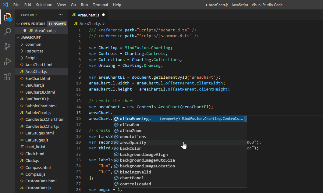
Task: Click the HTML icon of Compass.html
Action: click(x=22, y=167)
